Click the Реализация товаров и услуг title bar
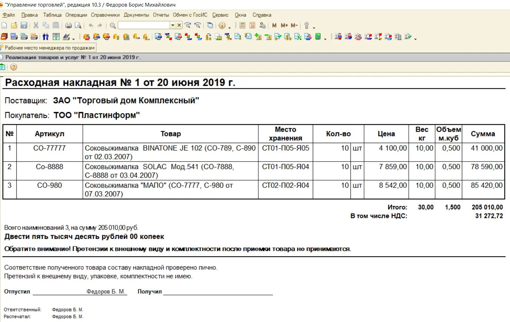510x322 pixels. [255, 57]
